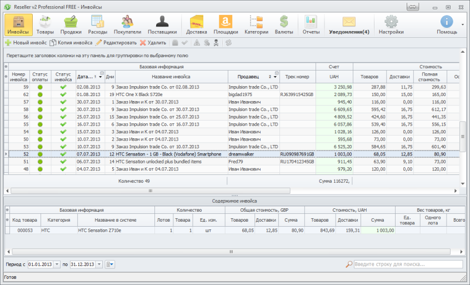Image resolution: width=470 pixels, height=285 pixels.
Task: Open the Доставка DHL icon
Action: [x=197, y=25]
